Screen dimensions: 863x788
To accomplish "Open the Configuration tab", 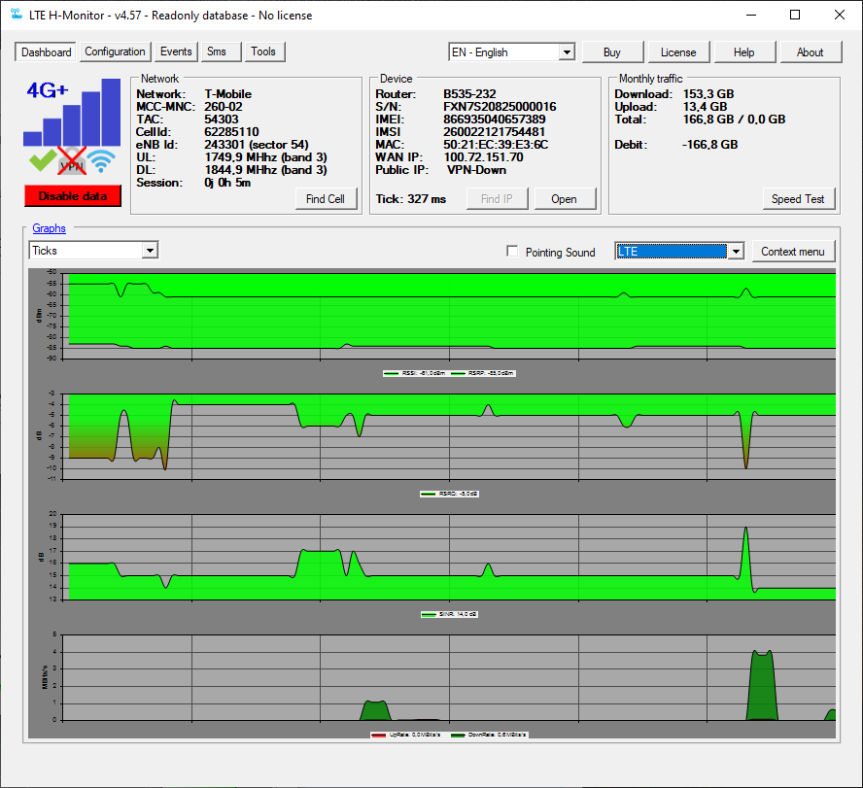I will (115, 51).
